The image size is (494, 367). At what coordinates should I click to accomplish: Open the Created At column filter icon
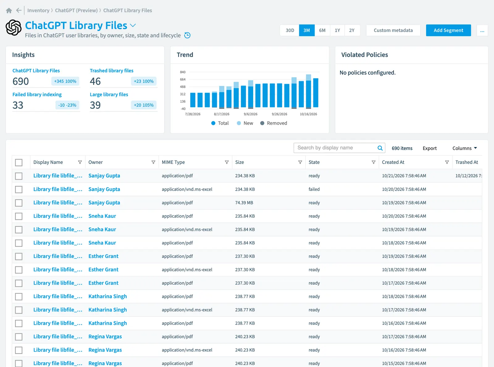click(x=447, y=162)
